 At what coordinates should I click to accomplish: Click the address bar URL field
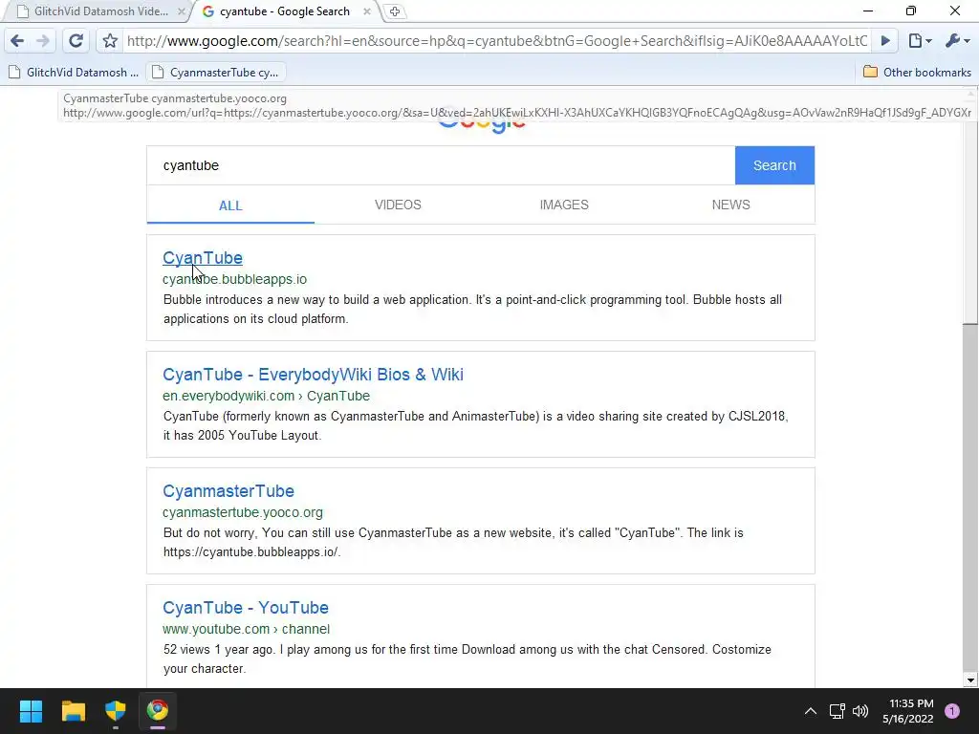497,41
